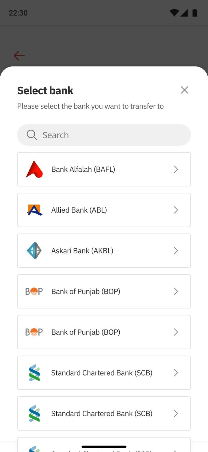Select the lower fully visible Standard Chartered Bank entry
208x452 pixels.
(104, 413)
